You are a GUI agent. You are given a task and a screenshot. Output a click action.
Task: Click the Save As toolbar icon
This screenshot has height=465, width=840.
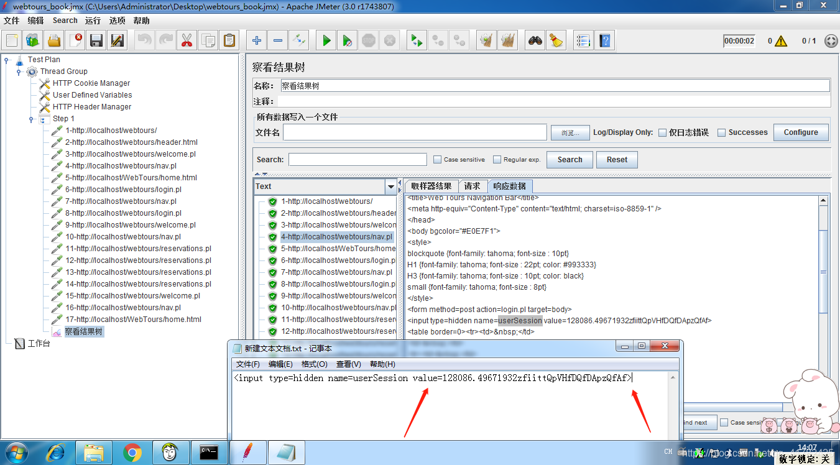[x=118, y=41]
